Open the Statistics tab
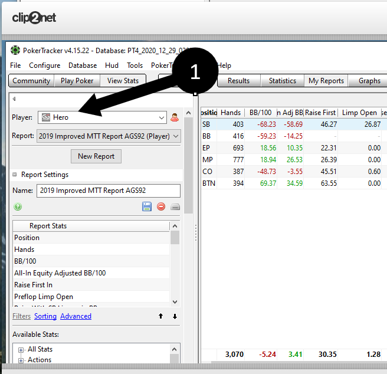 point(283,81)
